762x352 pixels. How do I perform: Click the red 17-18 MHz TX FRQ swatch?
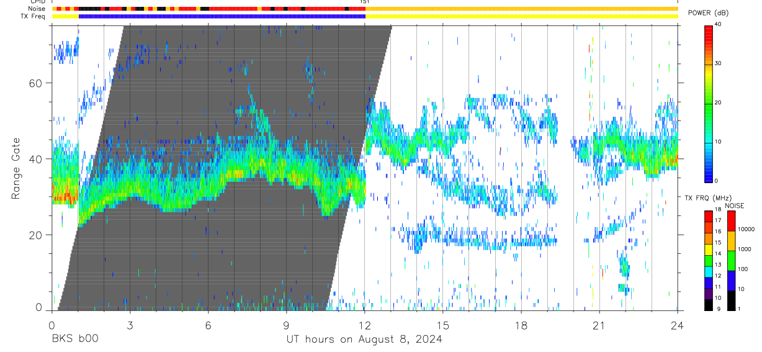tap(709, 215)
